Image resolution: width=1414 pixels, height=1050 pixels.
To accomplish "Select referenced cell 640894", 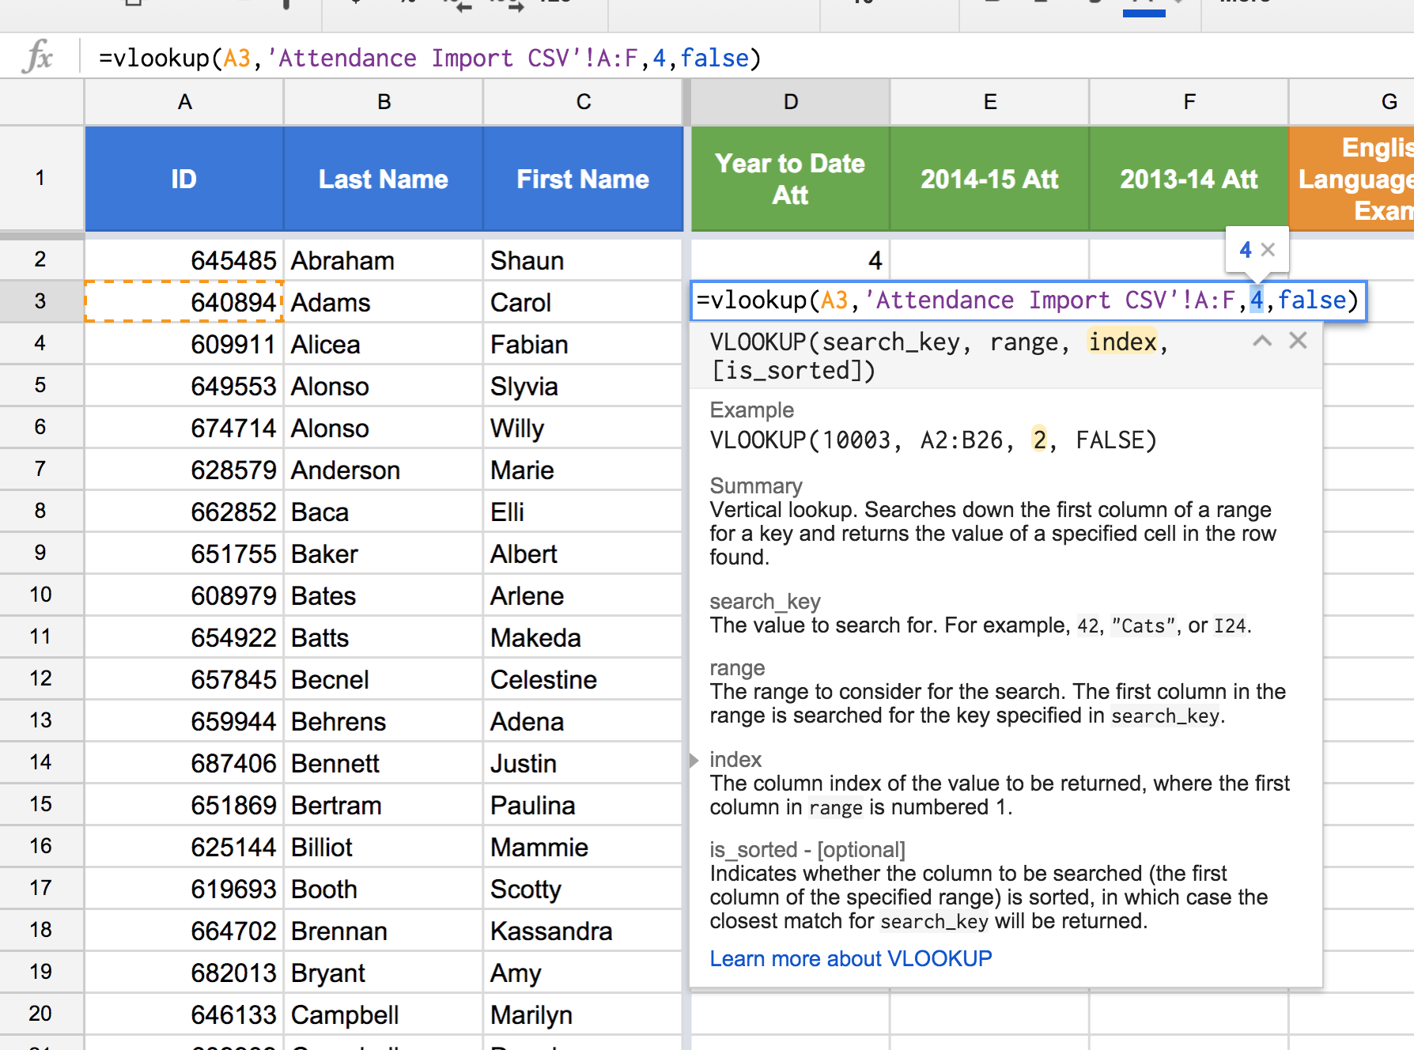I will click(184, 302).
